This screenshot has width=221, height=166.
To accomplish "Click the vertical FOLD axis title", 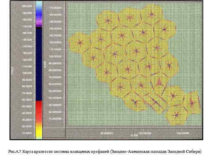I will point(13,70).
